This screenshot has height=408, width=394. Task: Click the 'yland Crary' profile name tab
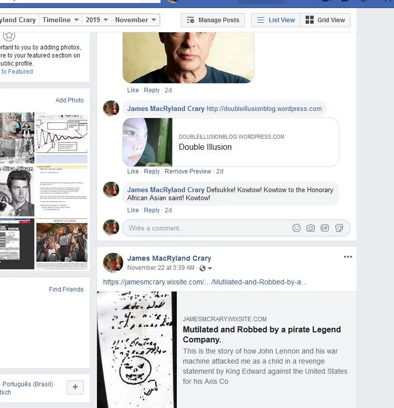pos(18,20)
